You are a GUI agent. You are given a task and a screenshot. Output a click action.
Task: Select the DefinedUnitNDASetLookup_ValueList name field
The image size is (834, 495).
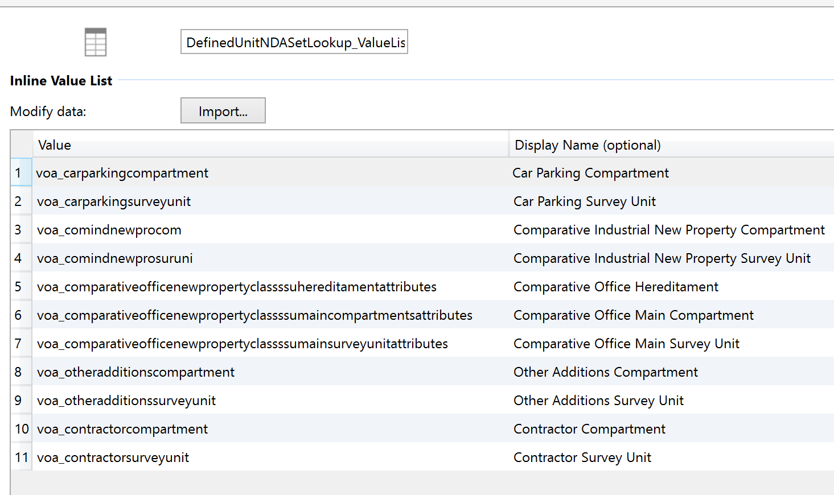click(294, 42)
